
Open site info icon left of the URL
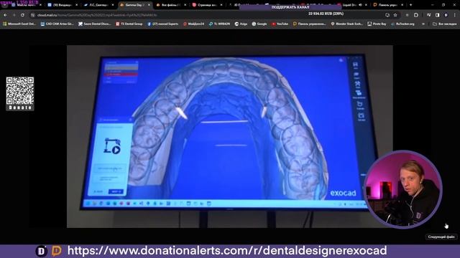(33, 15)
